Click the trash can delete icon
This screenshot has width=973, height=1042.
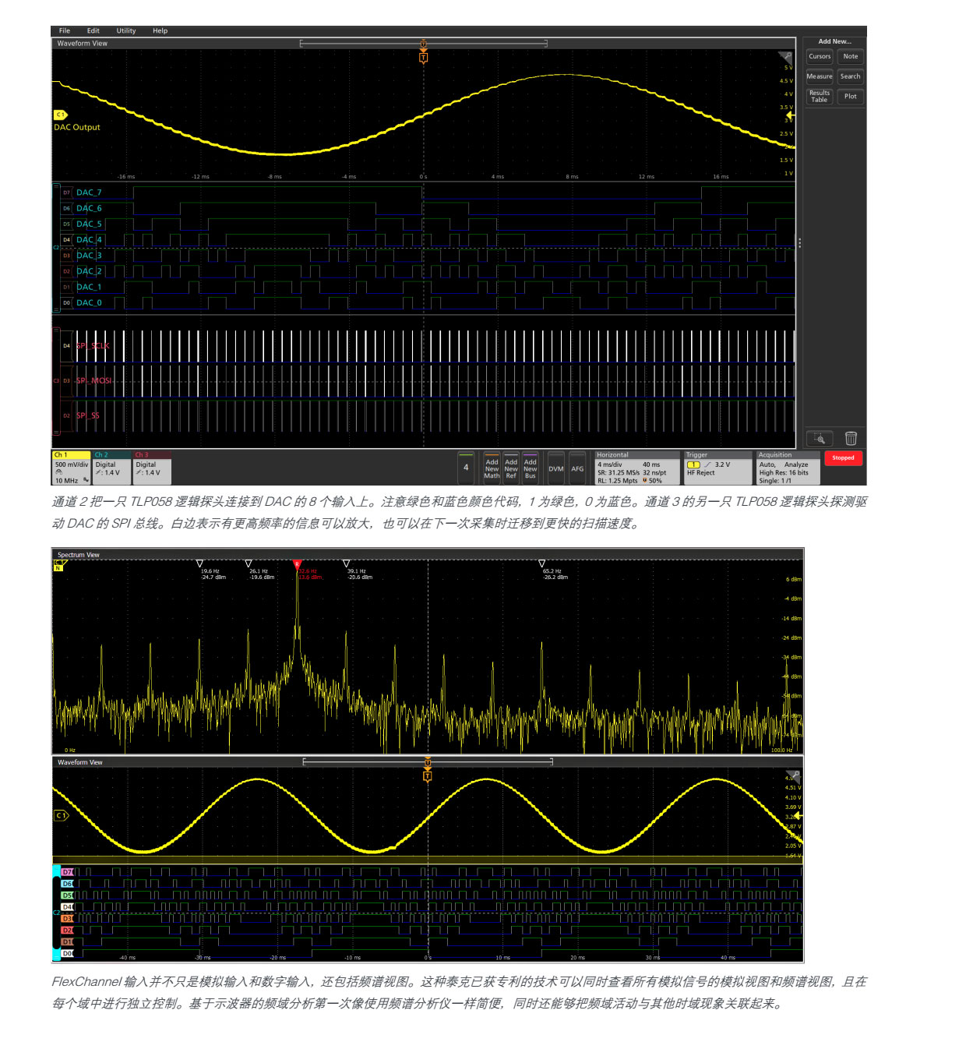[851, 439]
